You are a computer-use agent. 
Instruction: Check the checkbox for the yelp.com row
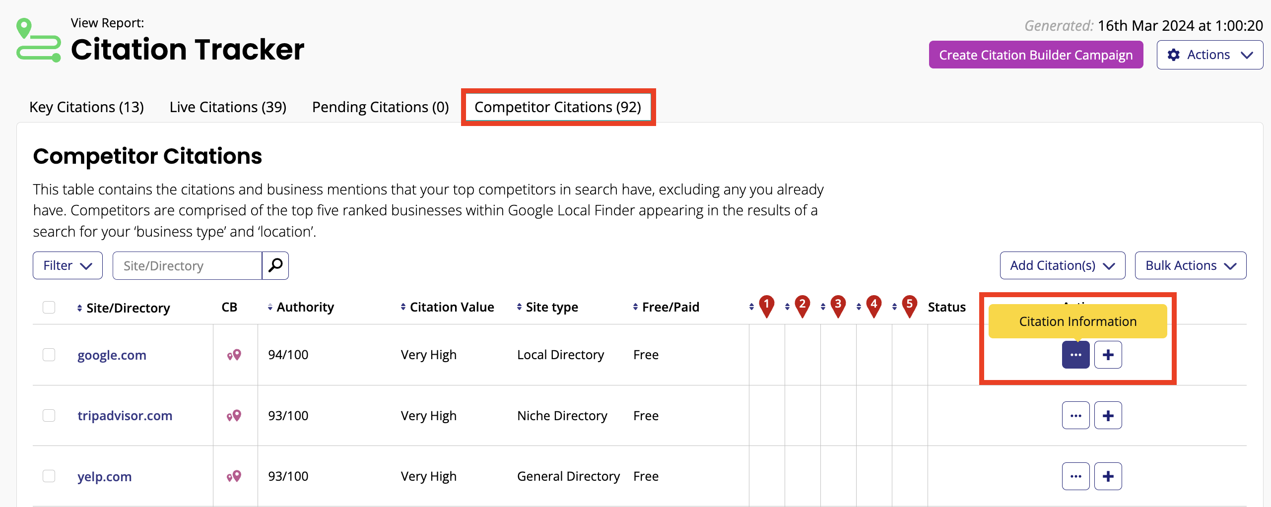click(x=49, y=476)
